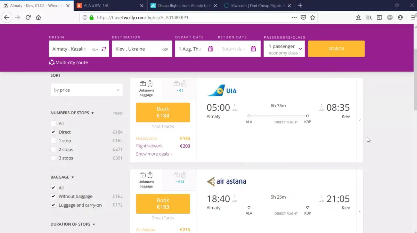Click the browser address bar URL
The image size is (417, 233).
click(x=142, y=17)
